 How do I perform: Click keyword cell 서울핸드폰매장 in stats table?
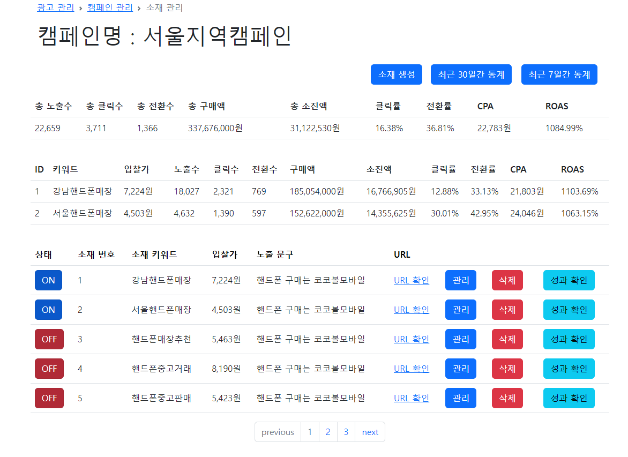click(83, 213)
